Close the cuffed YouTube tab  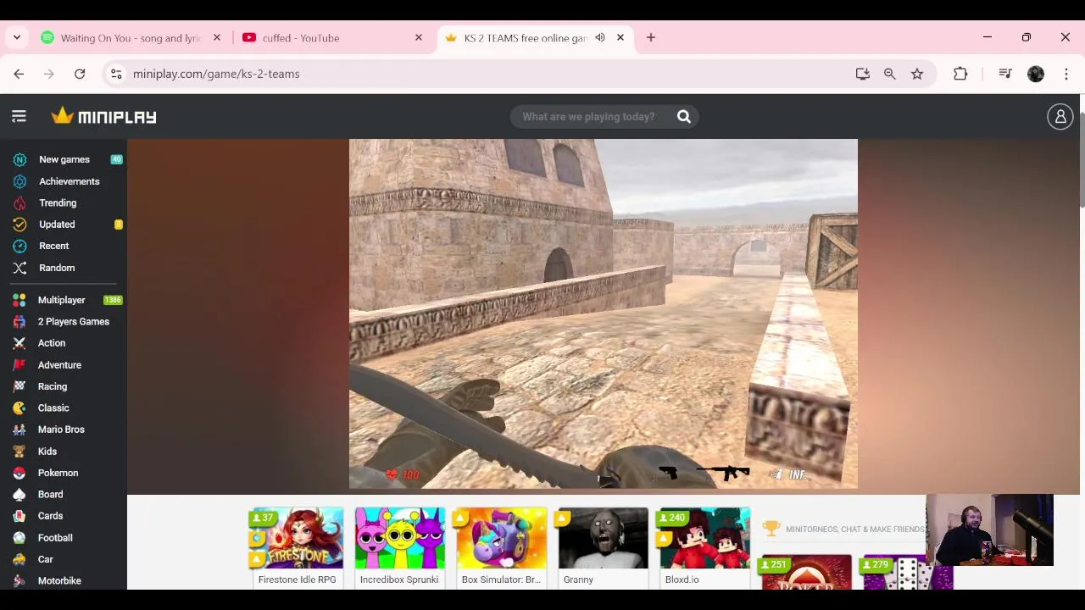(419, 37)
